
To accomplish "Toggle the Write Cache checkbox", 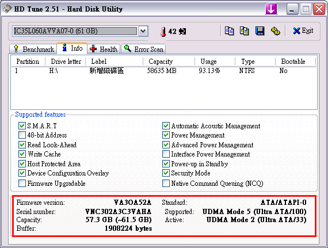I will (x=22, y=154).
